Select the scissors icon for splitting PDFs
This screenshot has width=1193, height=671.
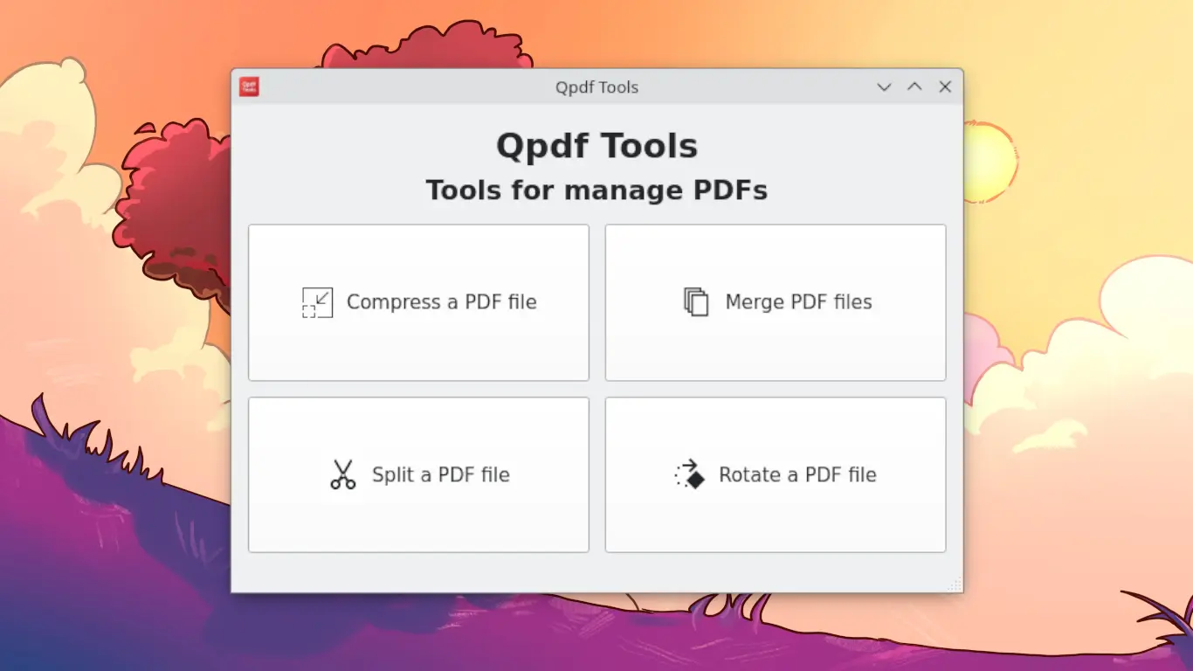342,474
